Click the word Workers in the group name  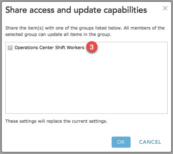pyautogui.click(x=76, y=48)
